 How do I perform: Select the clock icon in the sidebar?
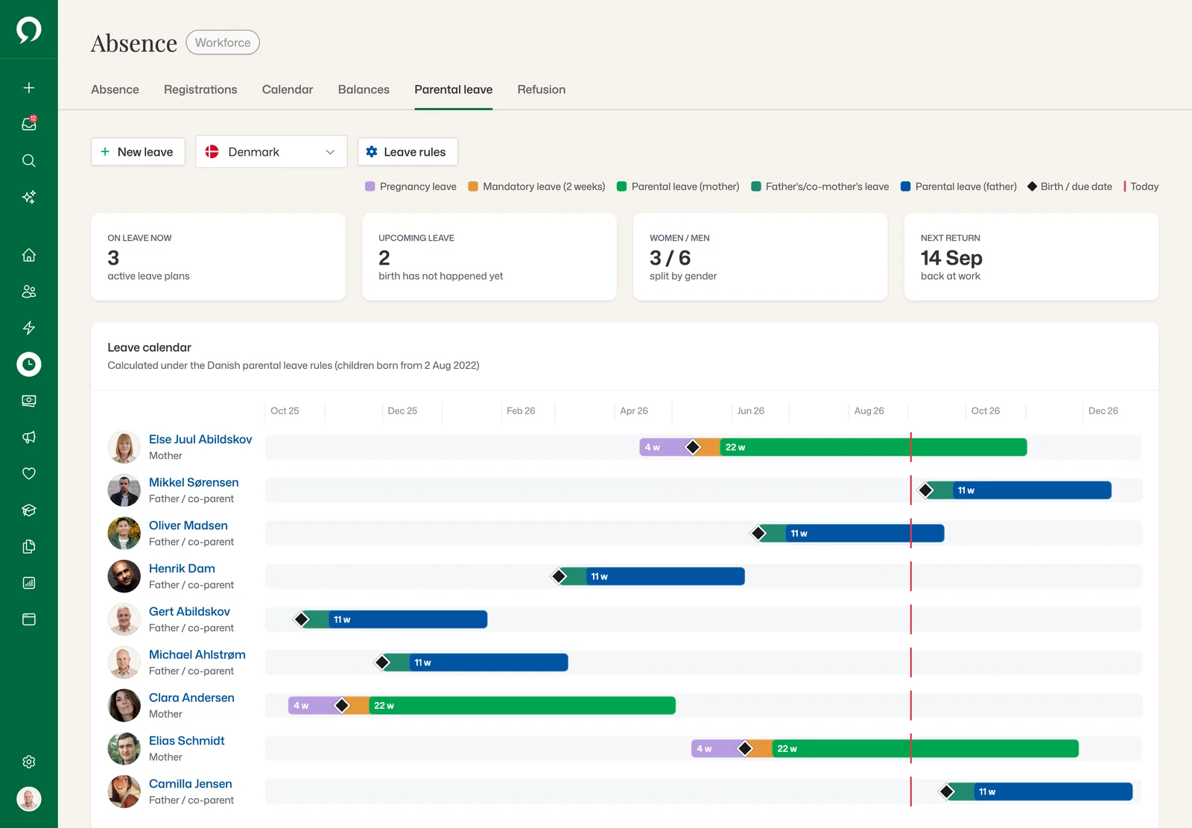tap(29, 364)
